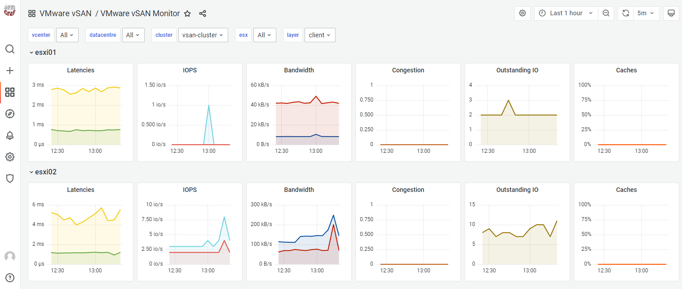The width and height of the screenshot is (682, 289).
Task: Open the layer client dropdown
Action: click(x=320, y=35)
